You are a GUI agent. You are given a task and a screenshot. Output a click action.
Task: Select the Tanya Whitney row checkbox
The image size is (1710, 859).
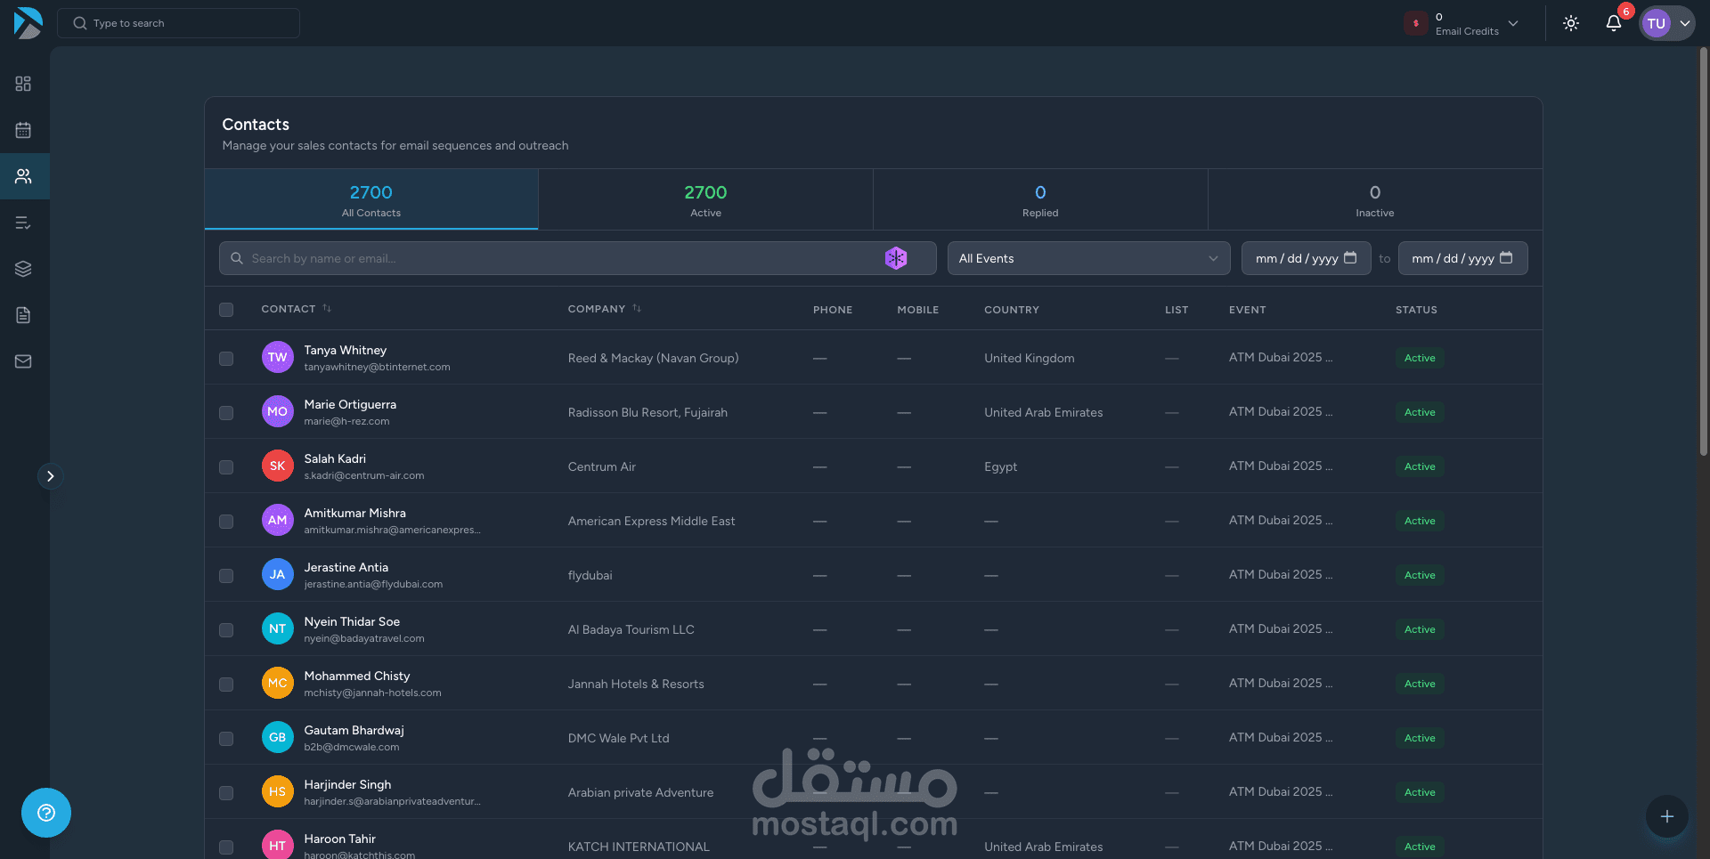coord(226,359)
